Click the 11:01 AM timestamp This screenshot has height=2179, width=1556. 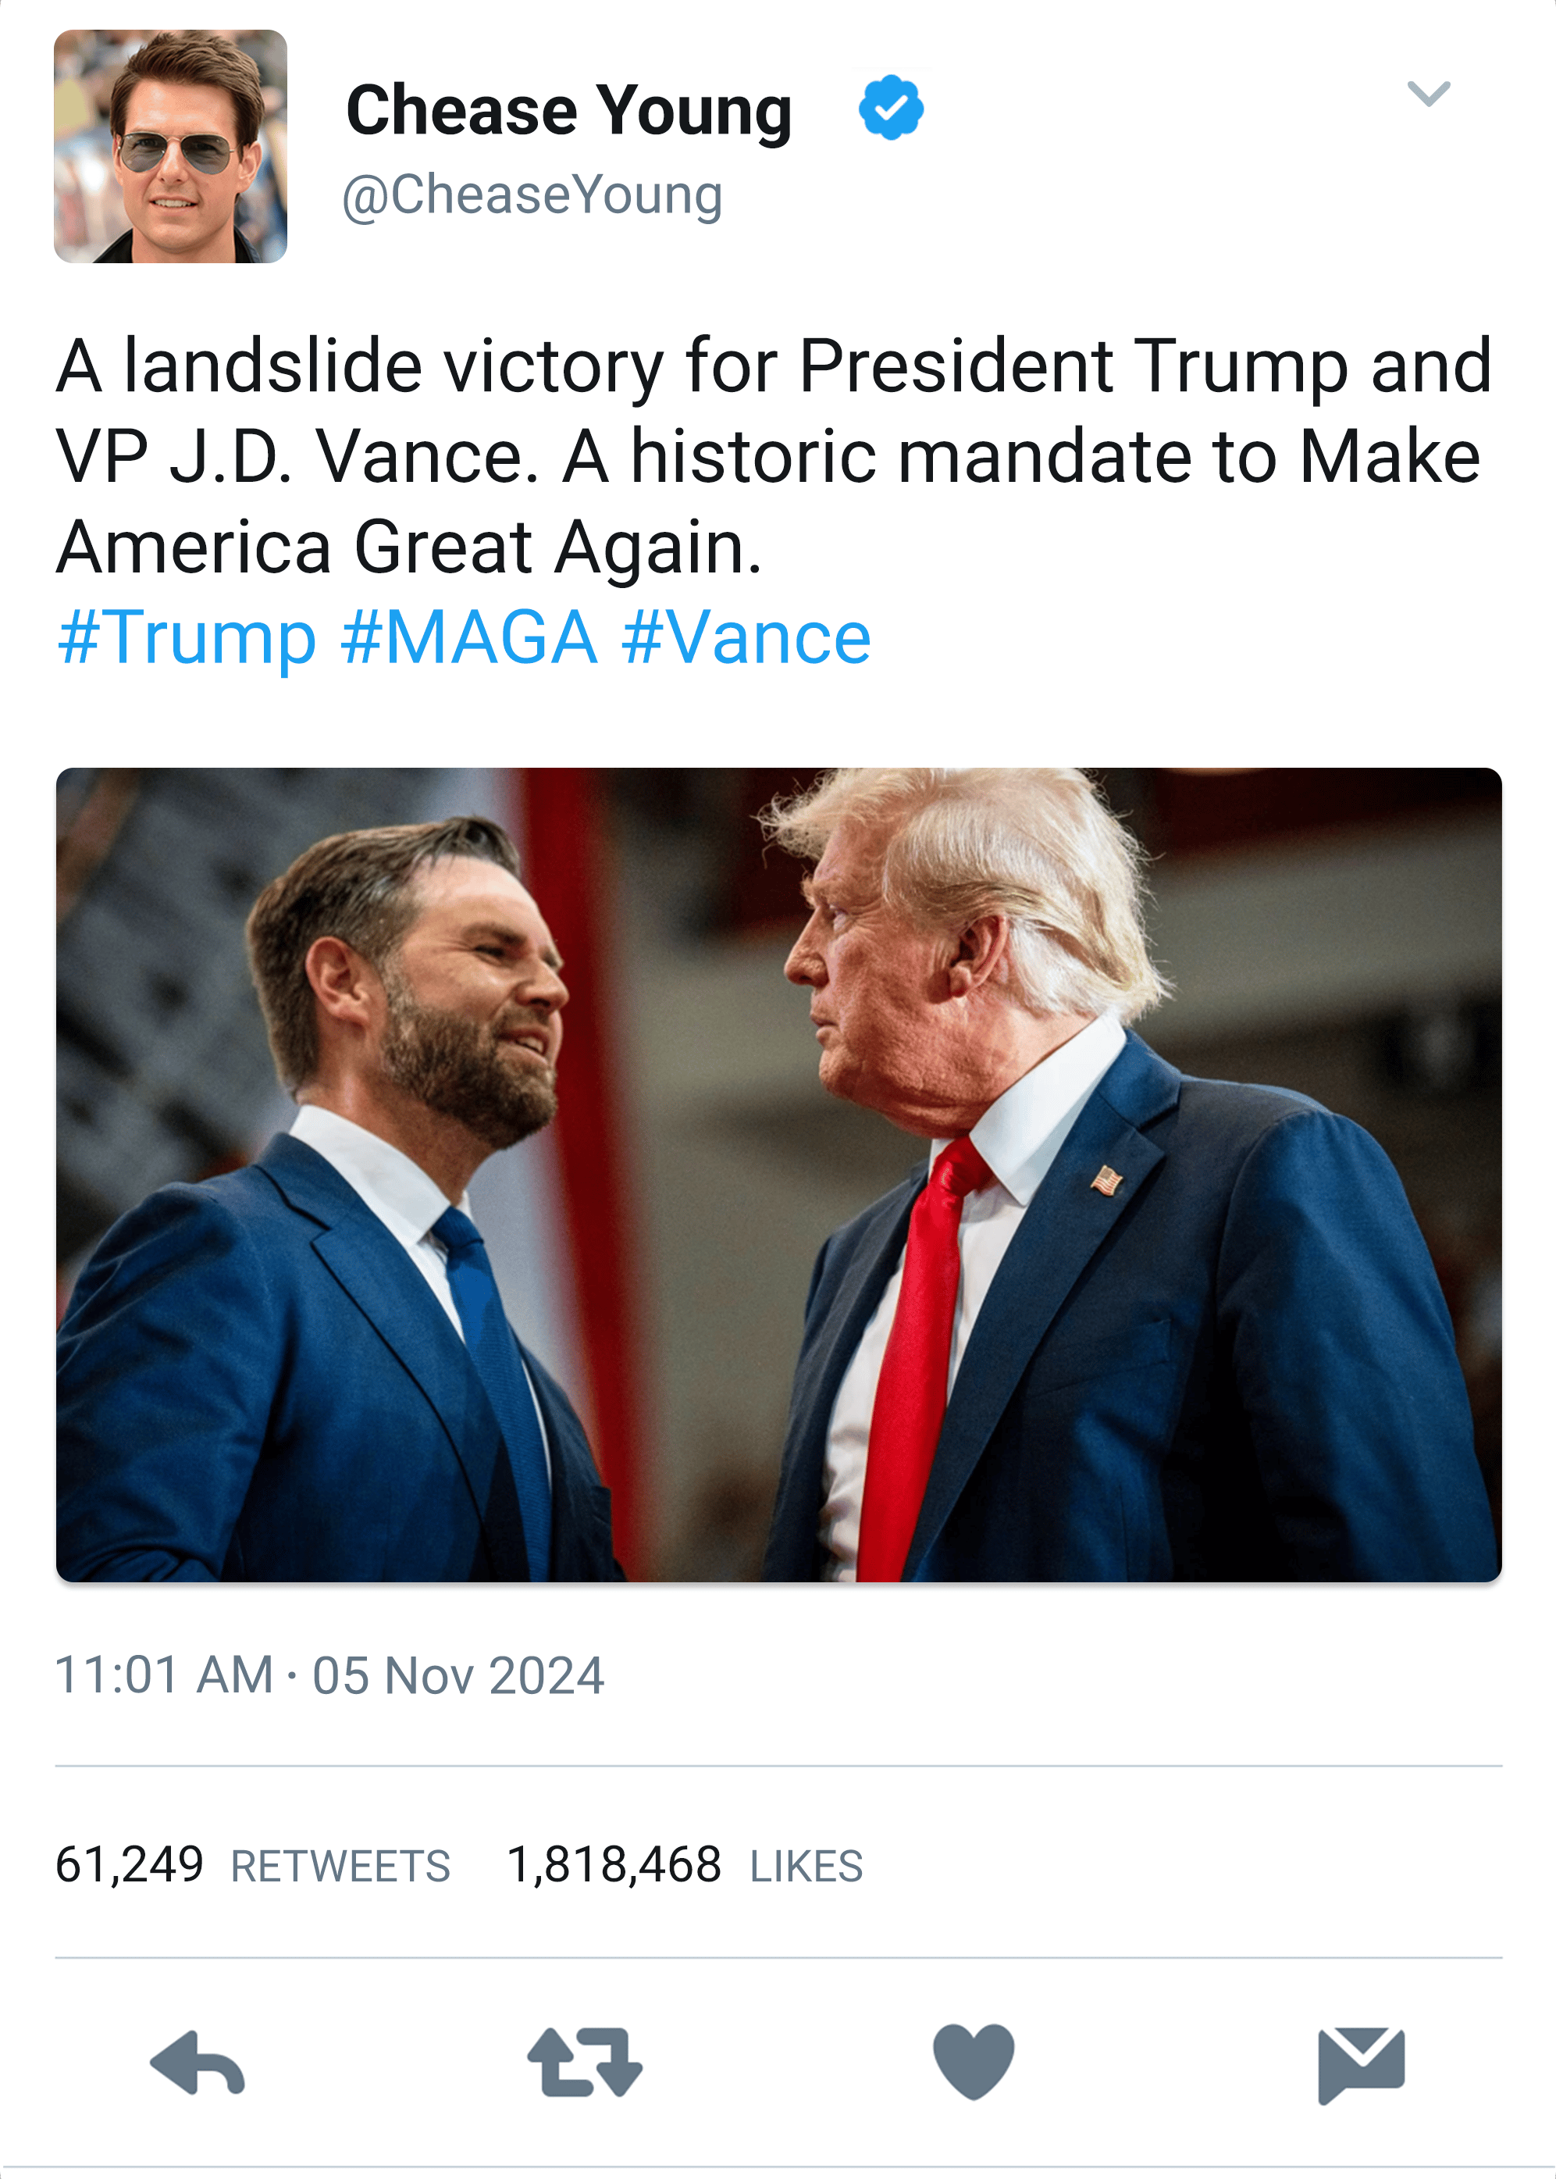tap(164, 1675)
